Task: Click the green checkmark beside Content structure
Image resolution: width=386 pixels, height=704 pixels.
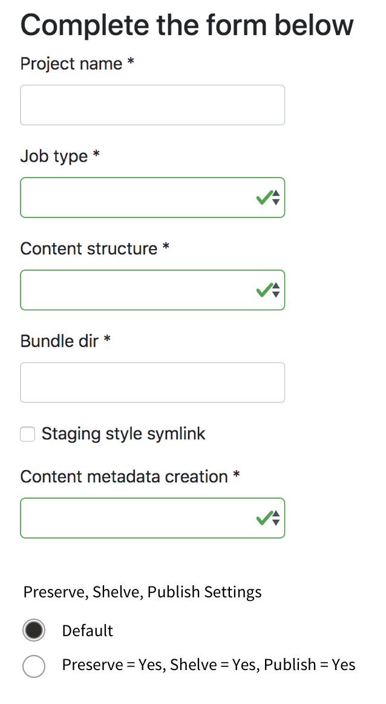Action: click(264, 290)
